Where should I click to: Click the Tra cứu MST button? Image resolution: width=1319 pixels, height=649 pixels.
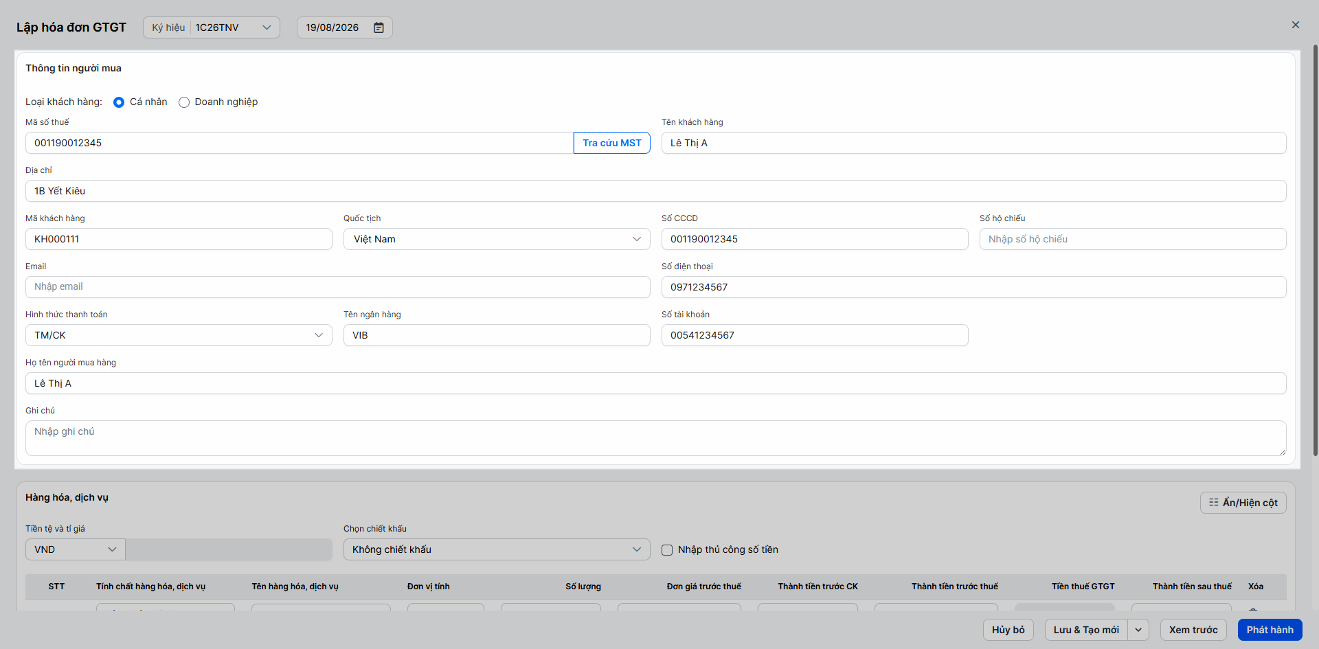pyautogui.click(x=611, y=143)
